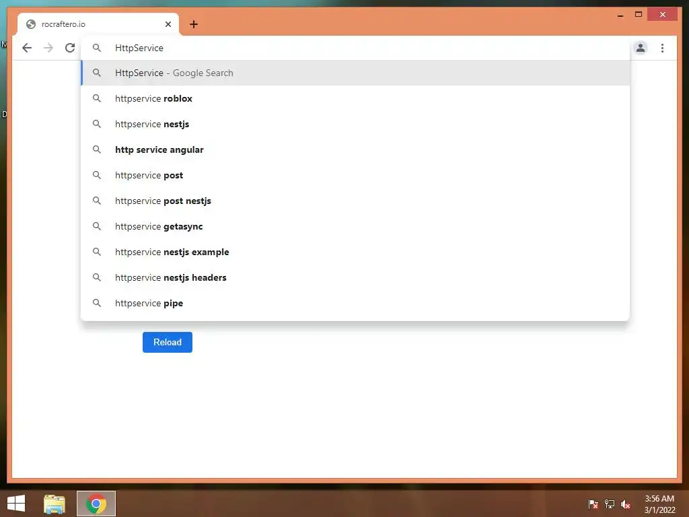Select 'httpservice getasync' suggestion
This screenshot has width=689, height=517.
355,226
